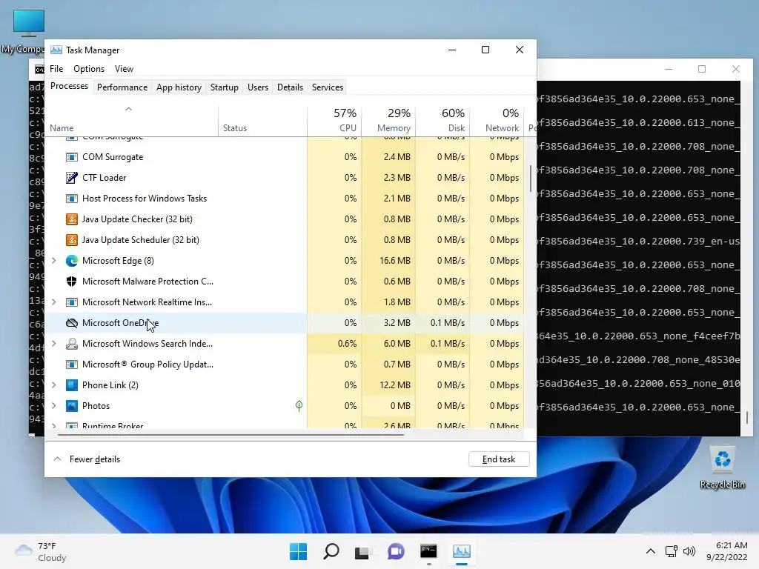Screen dimensions: 759x569
Task: Click the Phone Link app icon
Action: click(x=72, y=385)
